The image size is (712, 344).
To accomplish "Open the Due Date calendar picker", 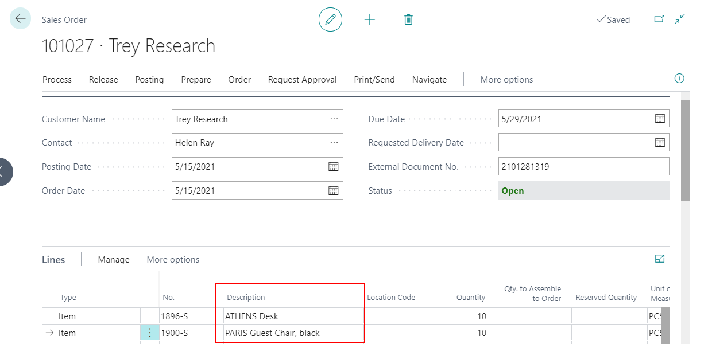I will pos(660,118).
